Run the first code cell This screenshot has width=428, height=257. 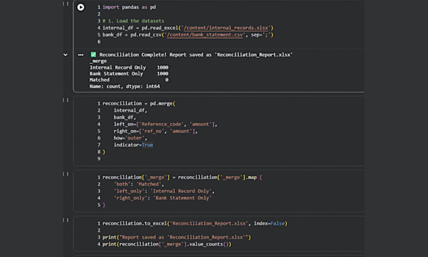coord(81,7)
